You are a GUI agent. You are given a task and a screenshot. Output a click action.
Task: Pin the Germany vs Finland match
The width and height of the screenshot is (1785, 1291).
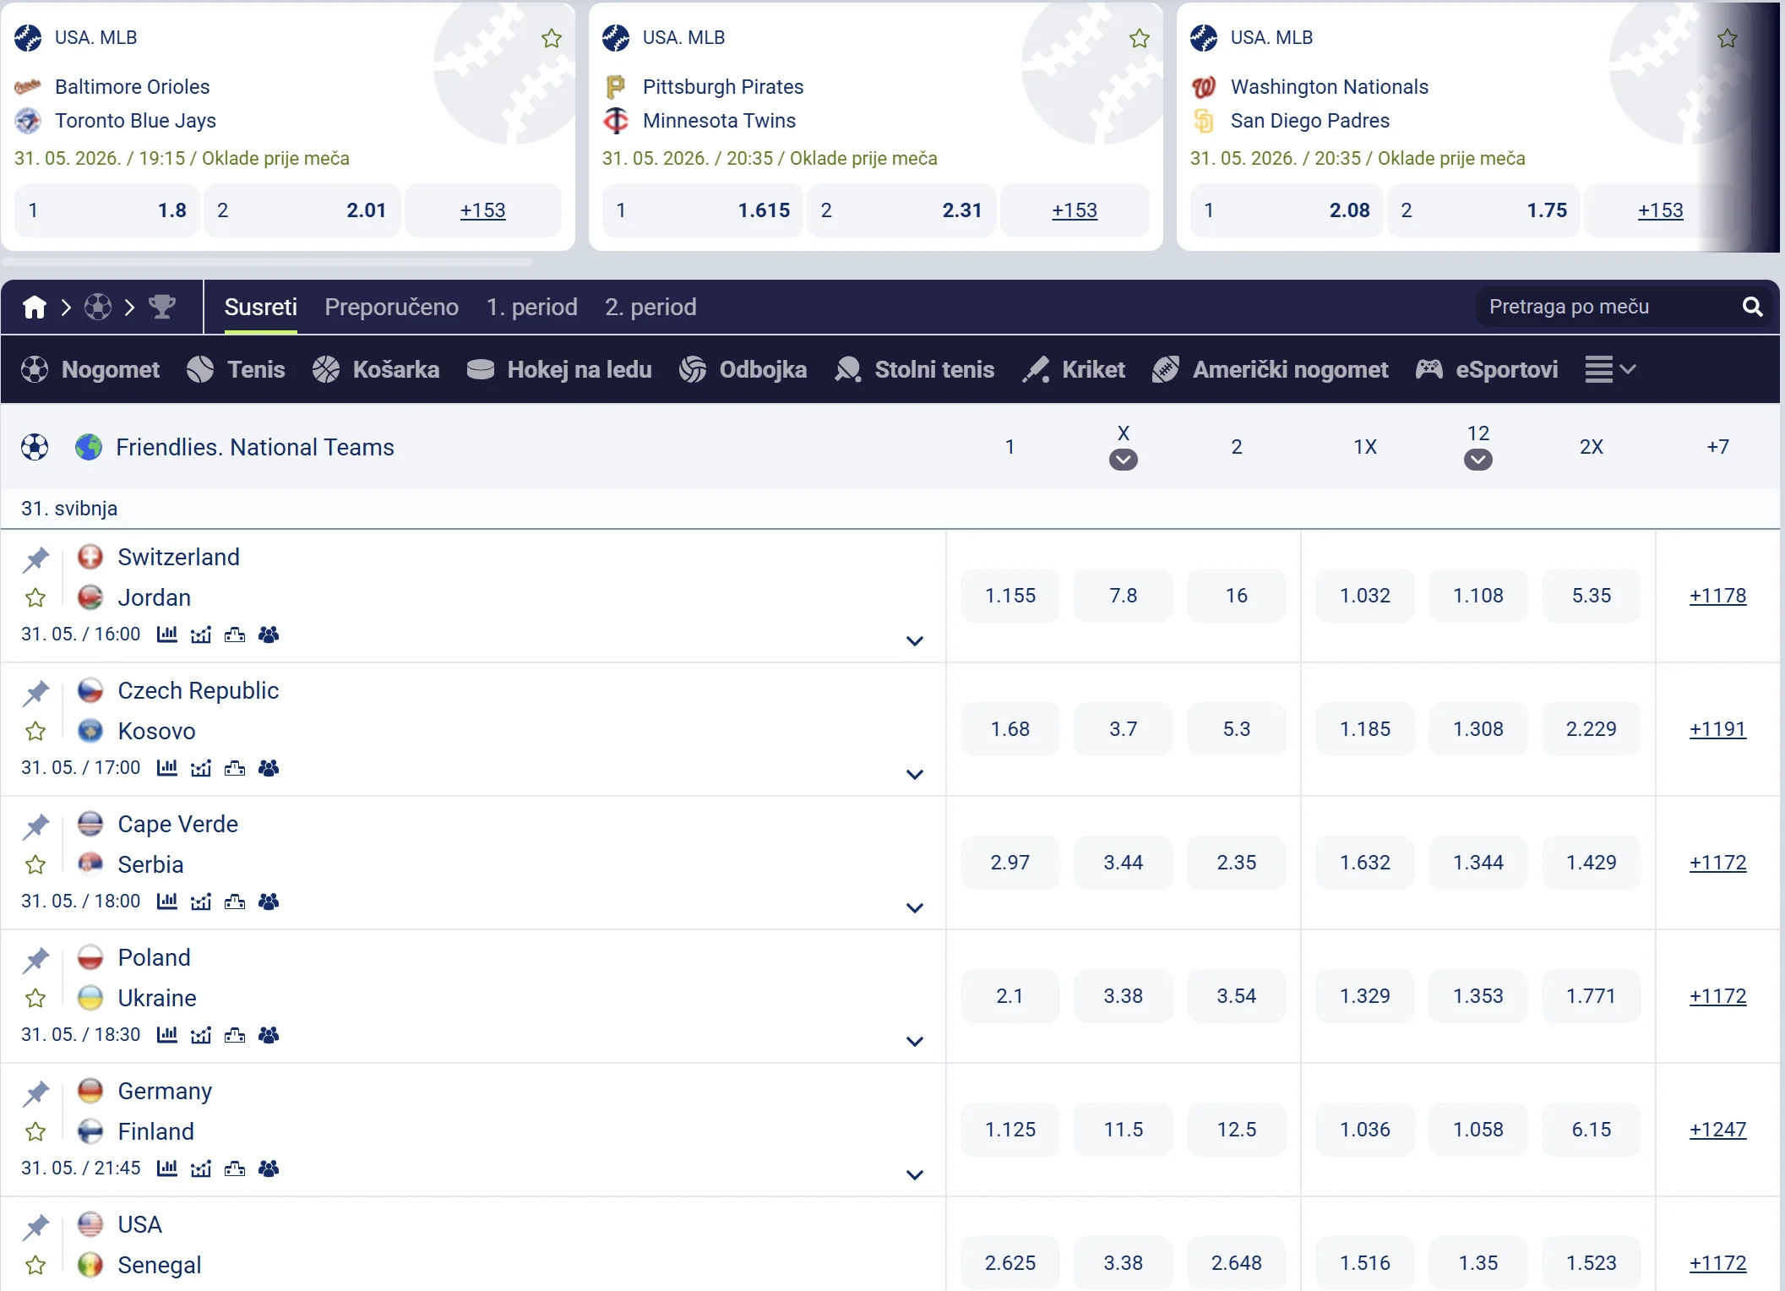35,1092
